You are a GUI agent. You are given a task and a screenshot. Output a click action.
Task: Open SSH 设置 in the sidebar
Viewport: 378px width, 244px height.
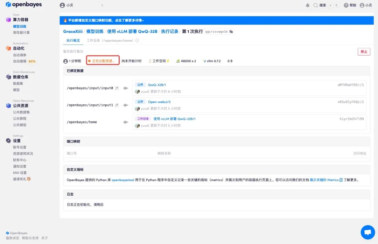click(x=20, y=173)
